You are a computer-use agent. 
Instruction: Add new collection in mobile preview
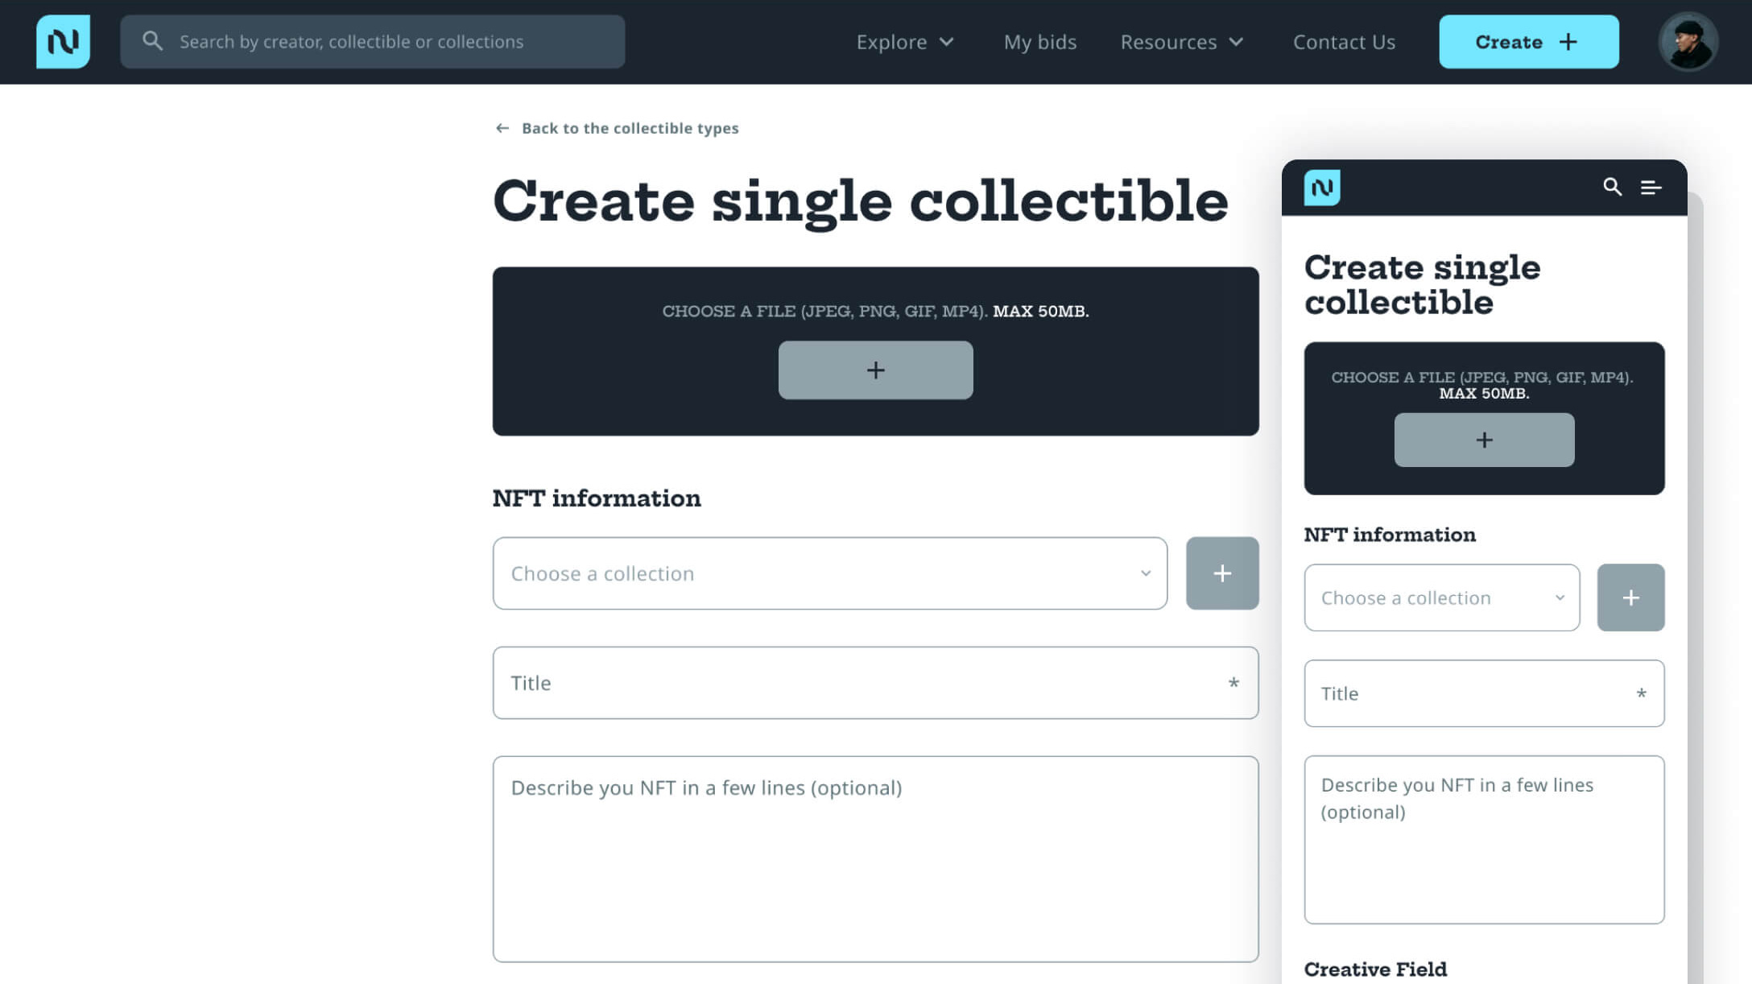[x=1630, y=597]
